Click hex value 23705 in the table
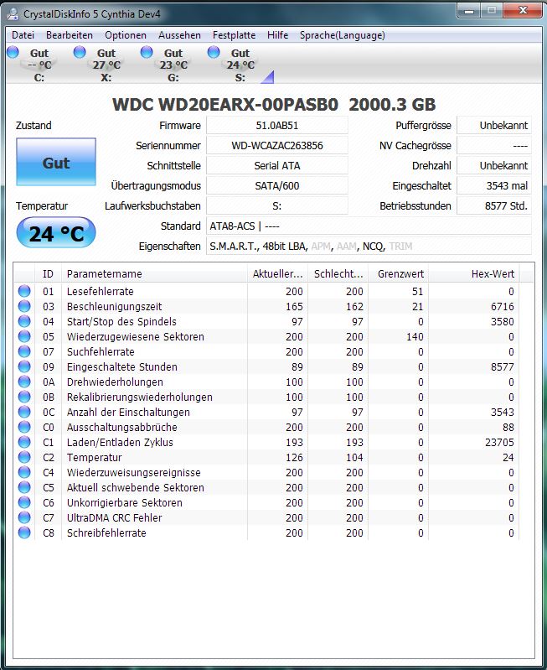This screenshot has height=670, width=547. (499, 442)
